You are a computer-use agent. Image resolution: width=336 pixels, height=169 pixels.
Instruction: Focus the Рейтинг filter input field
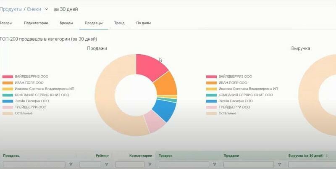click(x=90, y=164)
